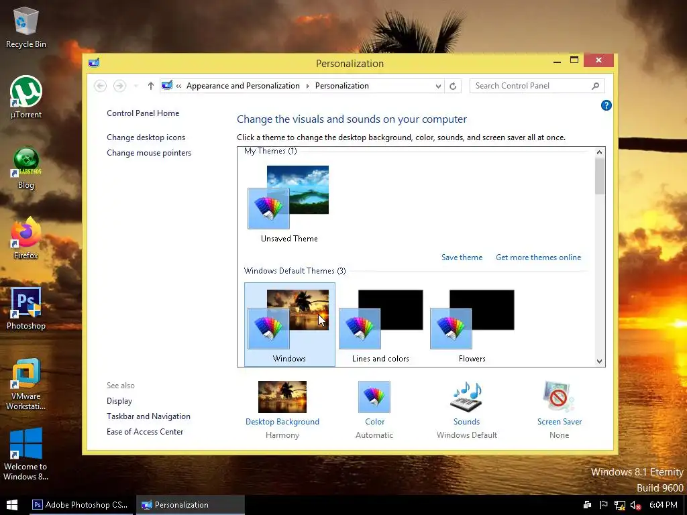The height and width of the screenshot is (515, 687).
Task: Open the Blog desktop shortcut
Action: (26, 168)
